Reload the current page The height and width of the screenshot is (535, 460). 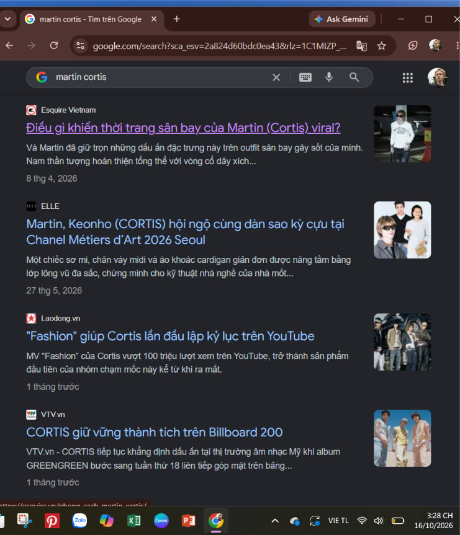pos(54,45)
